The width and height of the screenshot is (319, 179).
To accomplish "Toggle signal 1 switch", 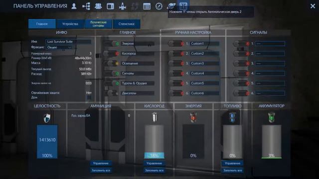I will tap(241, 43).
